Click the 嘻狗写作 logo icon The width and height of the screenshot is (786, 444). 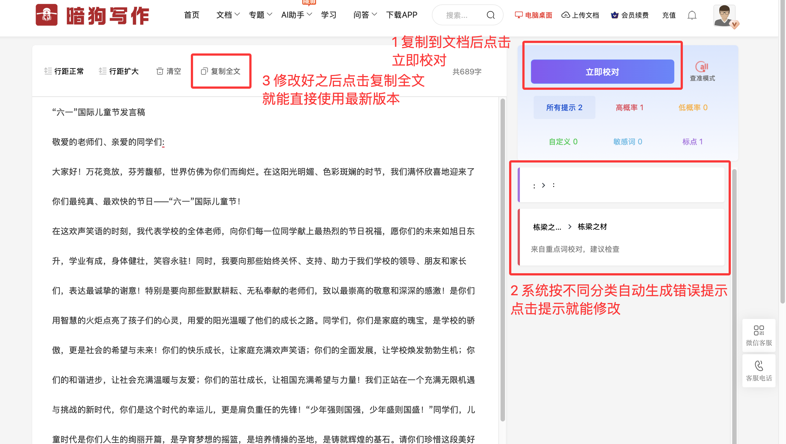click(46, 15)
